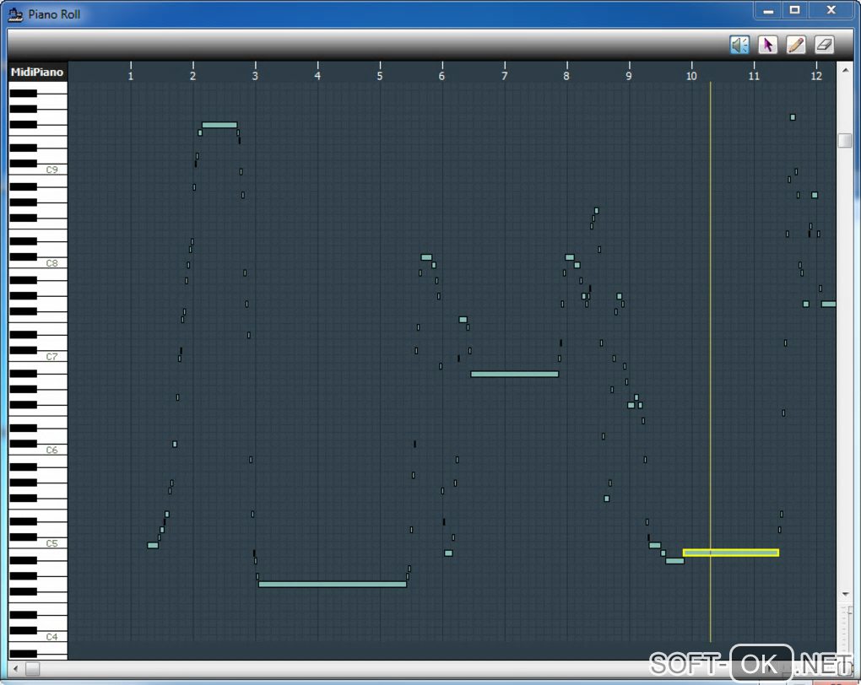Select the long note between bars 6 and 8

click(515, 375)
